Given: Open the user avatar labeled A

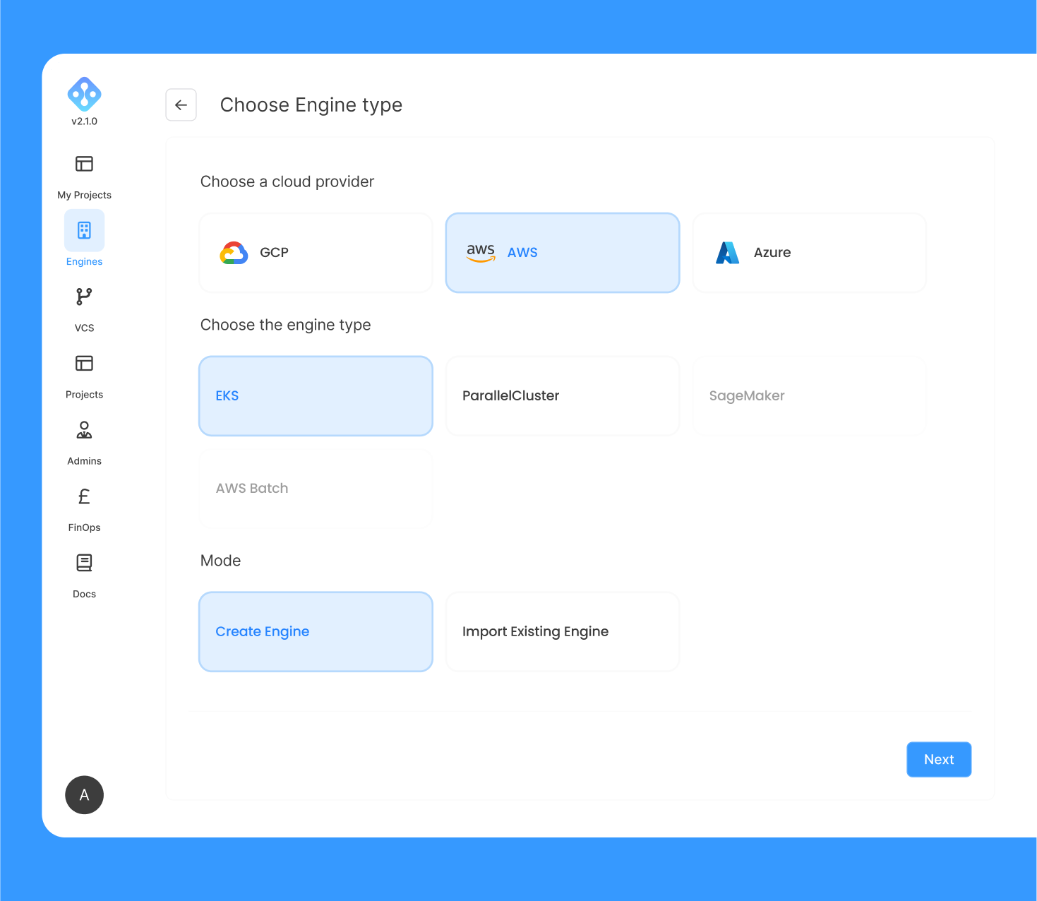Looking at the screenshot, I should [84, 795].
